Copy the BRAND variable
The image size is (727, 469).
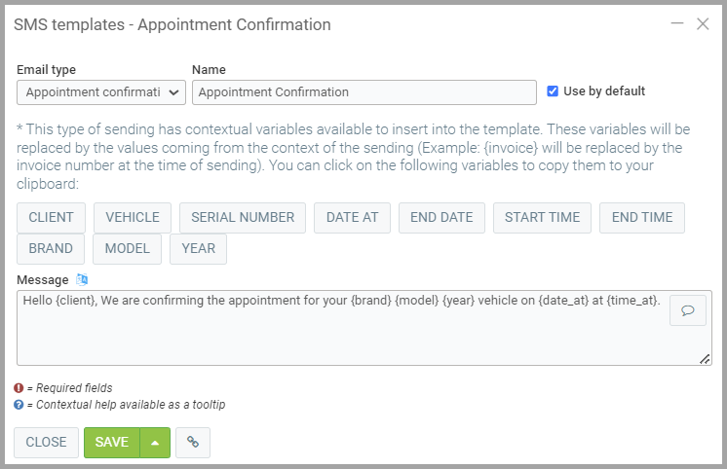pos(51,249)
